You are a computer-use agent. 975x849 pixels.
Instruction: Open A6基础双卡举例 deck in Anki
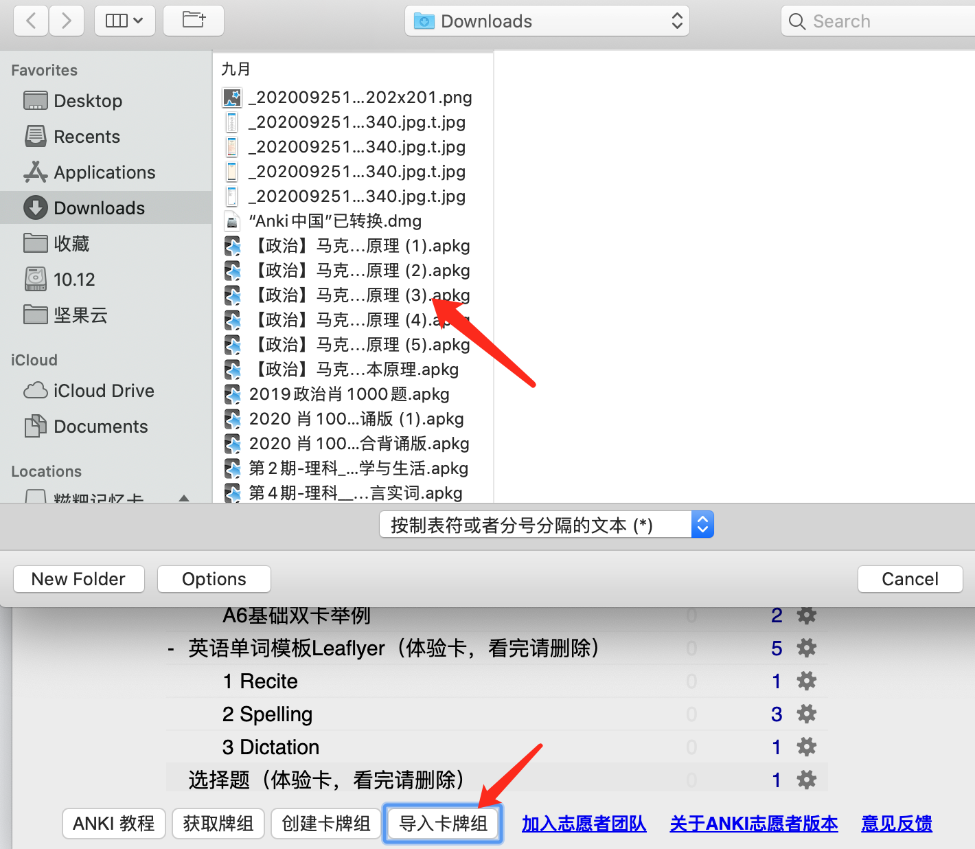click(297, 615)
